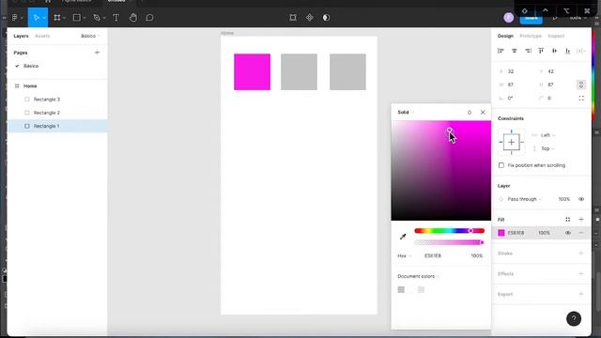Click Align right icon
The height and width of the screenshot is (338, 601).
click(x=528, y=51)
